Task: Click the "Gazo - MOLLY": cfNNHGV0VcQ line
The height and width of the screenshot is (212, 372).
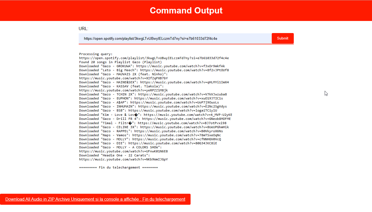Action: [150, 139]
